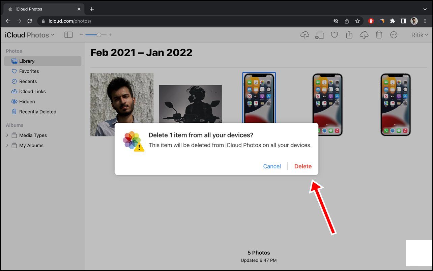433x271 pixels.
Task: Click the red shield extension icon
Action: point(371,21)
